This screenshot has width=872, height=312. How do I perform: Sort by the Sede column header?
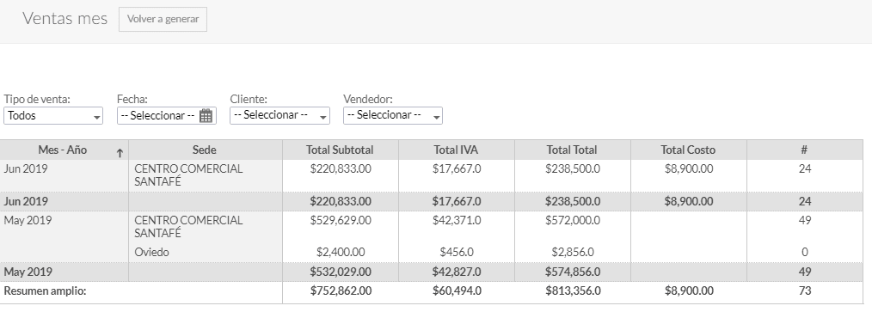(205, 150)
